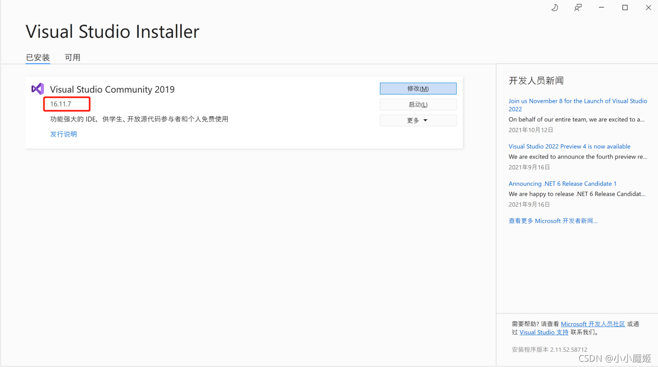Click the 安装程序版本 2.11.52.58712 text
Screen dimensions: 658x367
click(x=550, y=349)
